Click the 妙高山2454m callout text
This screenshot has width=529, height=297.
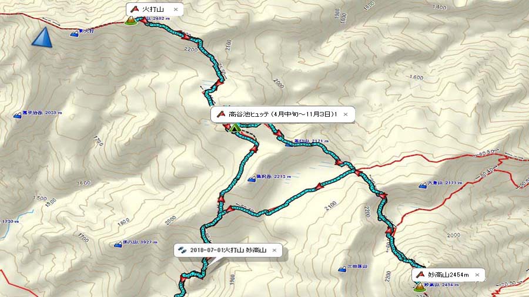pyautogui.click(x=448, y=275)
